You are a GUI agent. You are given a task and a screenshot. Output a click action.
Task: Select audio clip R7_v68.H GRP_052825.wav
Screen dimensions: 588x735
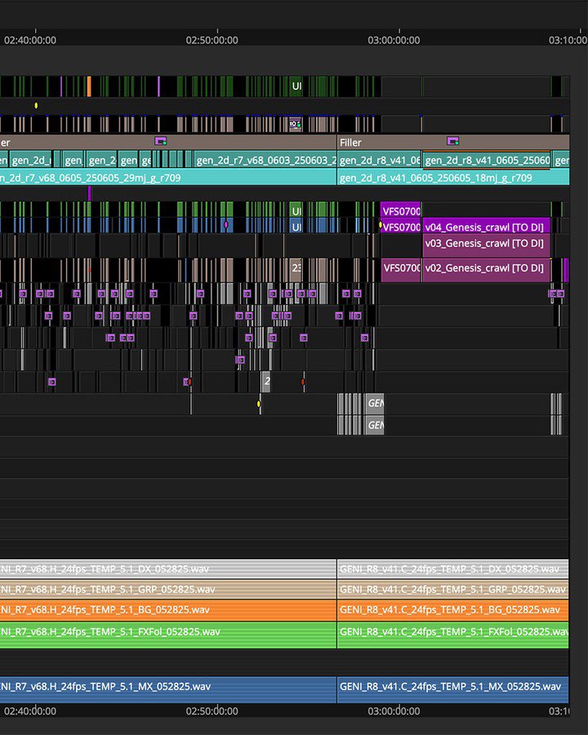[x=168, y=589]
